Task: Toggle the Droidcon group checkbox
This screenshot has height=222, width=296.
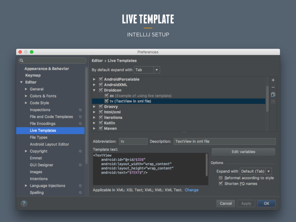Action: click(x=101, y=90)
